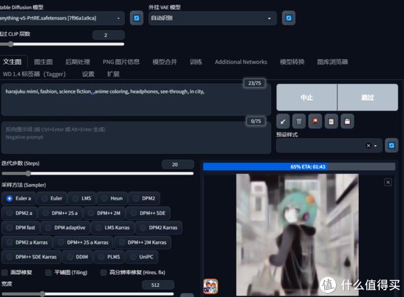Open the 模型转换 tab
This screenshot has width=404, height=297.
[292, 62]
